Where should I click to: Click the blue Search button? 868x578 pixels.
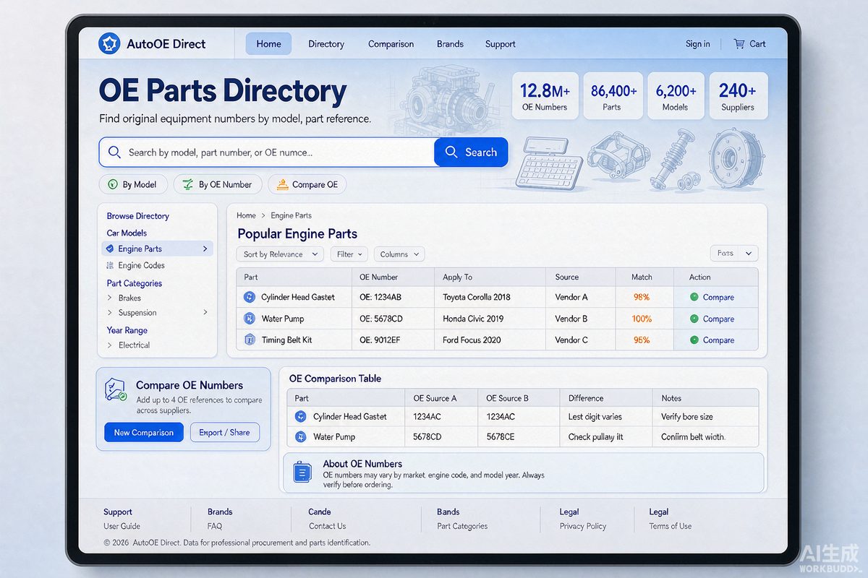471,152
